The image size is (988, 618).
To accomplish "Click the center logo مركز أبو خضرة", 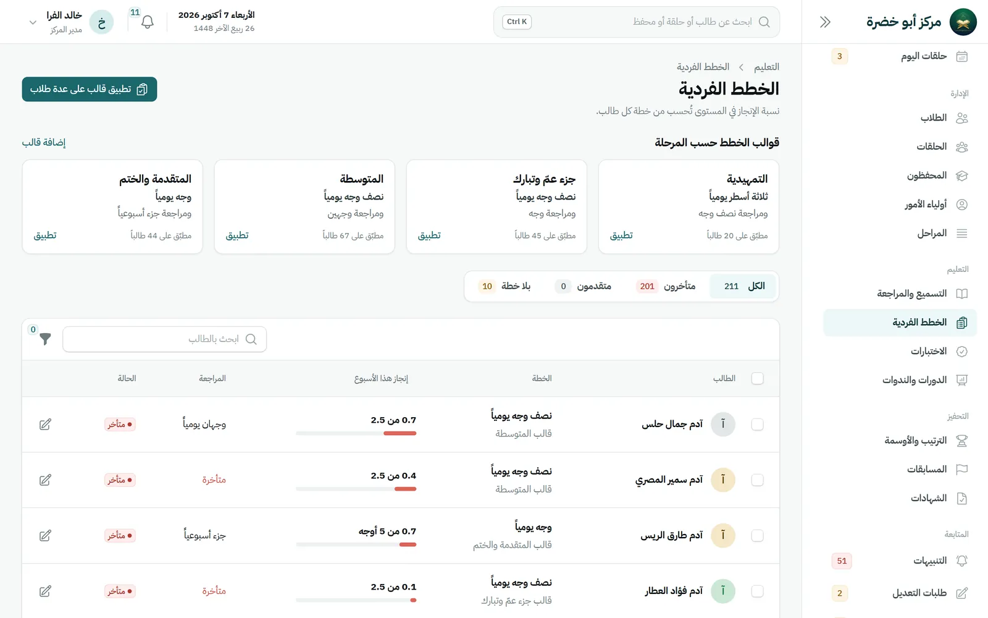I will [921, 22].
